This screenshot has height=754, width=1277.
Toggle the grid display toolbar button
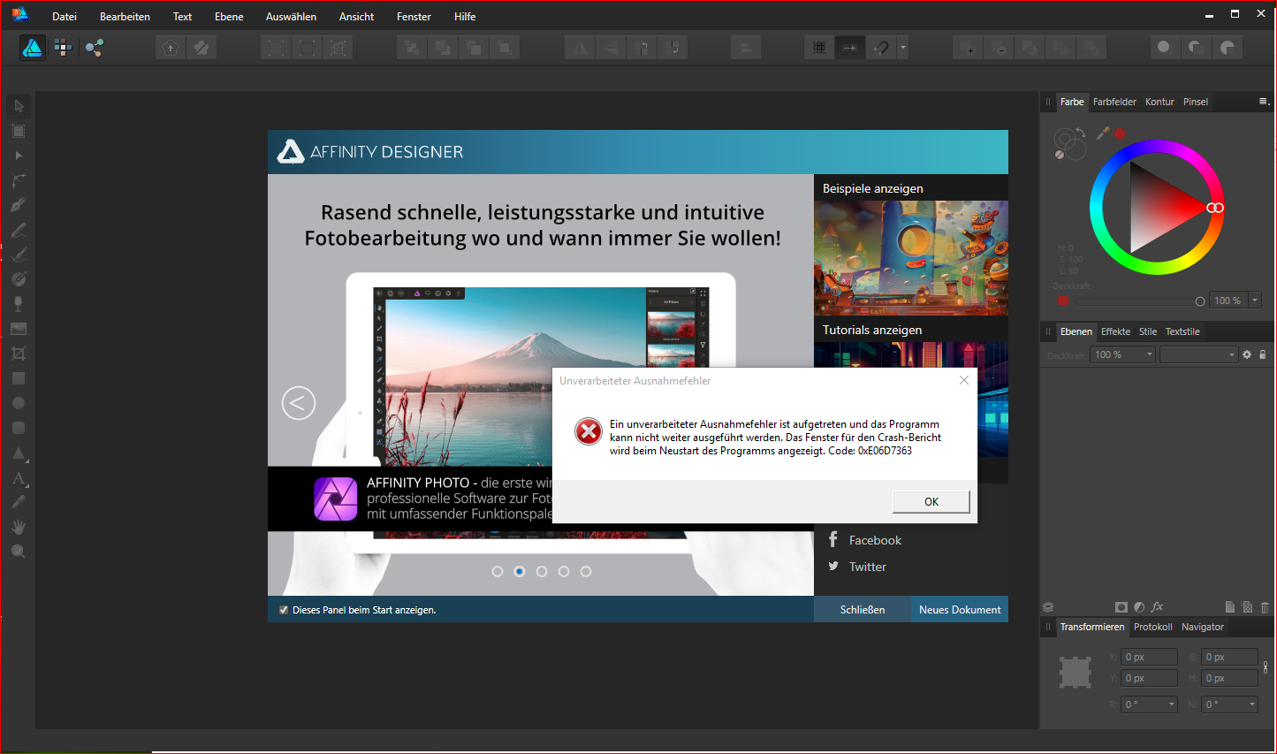(819, 48)
